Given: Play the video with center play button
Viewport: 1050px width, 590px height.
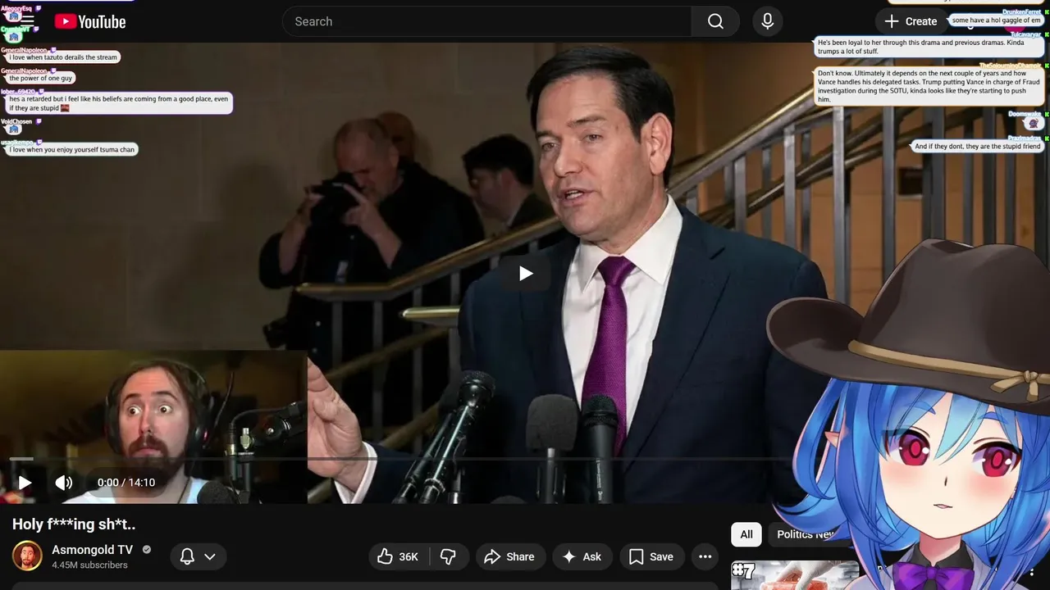Looking at the screenshot, I should 525,273.
